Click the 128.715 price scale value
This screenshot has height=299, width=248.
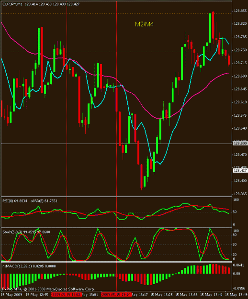pyautogui.click(x=240, y=63)
